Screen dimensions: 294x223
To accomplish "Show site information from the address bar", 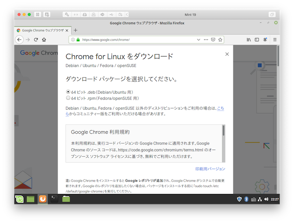I will 73,39.
